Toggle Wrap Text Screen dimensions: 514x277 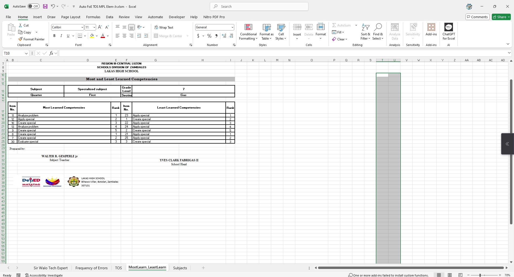pyautogui.click(x=164, y=27)
